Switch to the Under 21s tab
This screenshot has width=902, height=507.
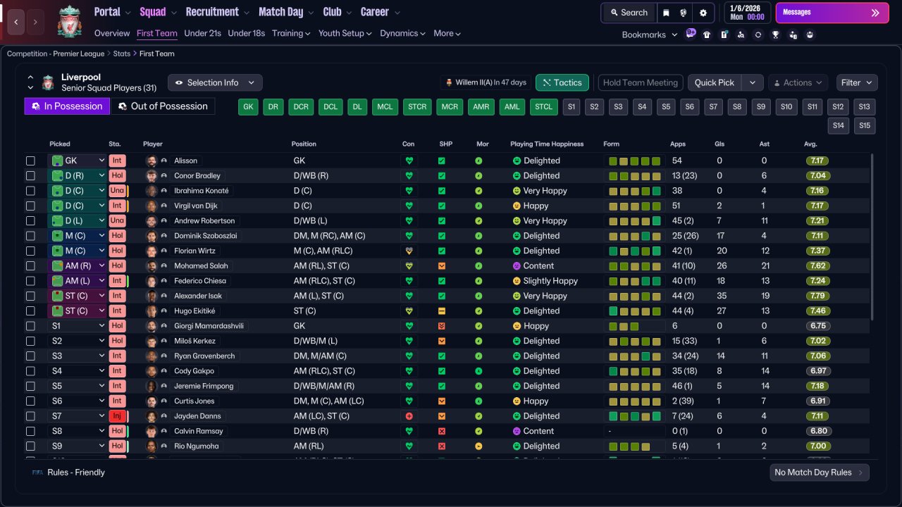(x=202, y=33)
